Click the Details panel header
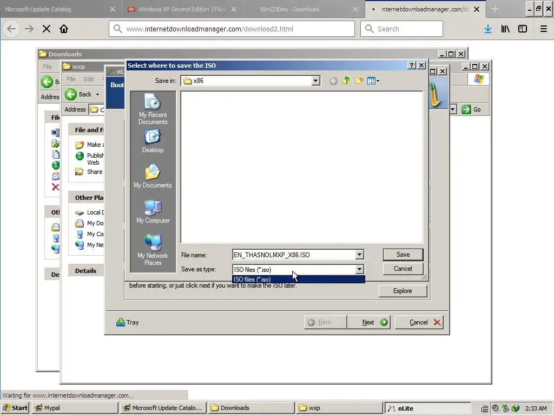The width and height of the screenshot is (554, 416). 86,271
